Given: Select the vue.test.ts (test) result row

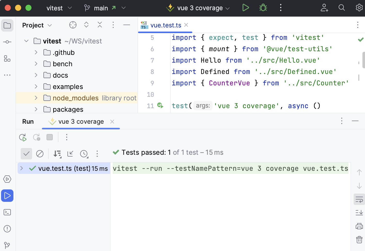Looking at the screenshot, I should [x=64, y=168].
